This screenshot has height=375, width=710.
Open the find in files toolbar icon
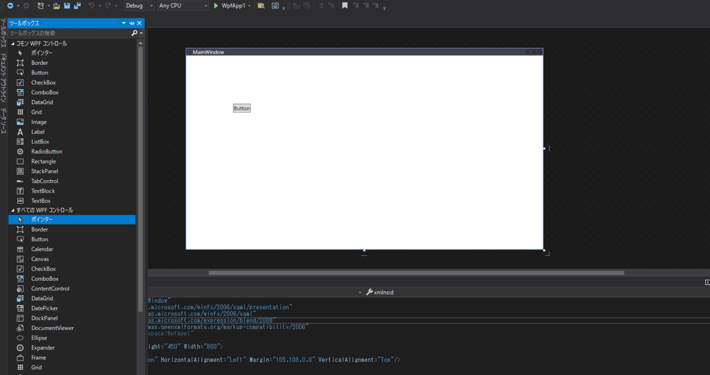(x=261, y=5)
